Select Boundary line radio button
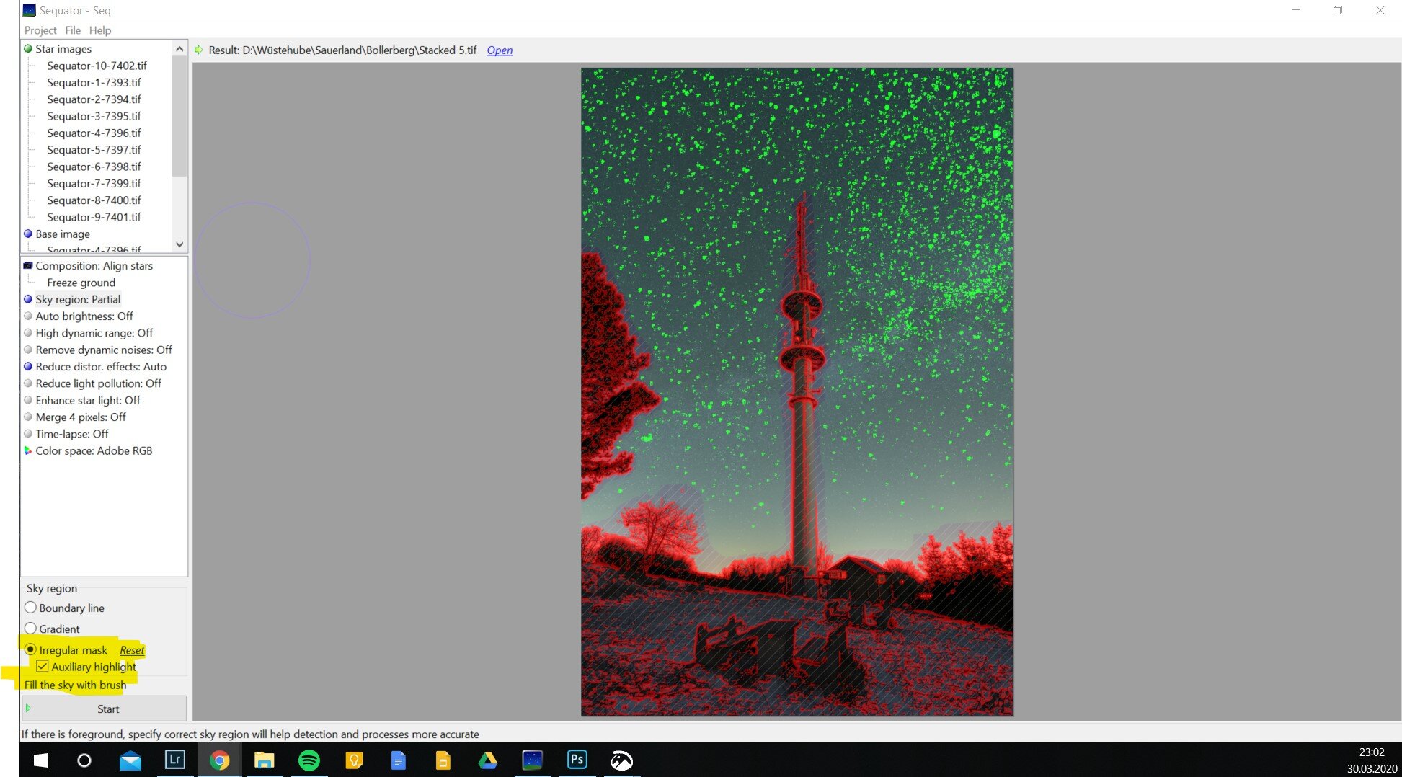Viewport: 1402px width, 777px height. (x=30, y=608)
